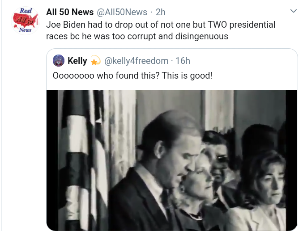Click the "2h" tweet timestamp
Image resolution: width=307 pixels, height=231 pixels.
tap(160, 13)
